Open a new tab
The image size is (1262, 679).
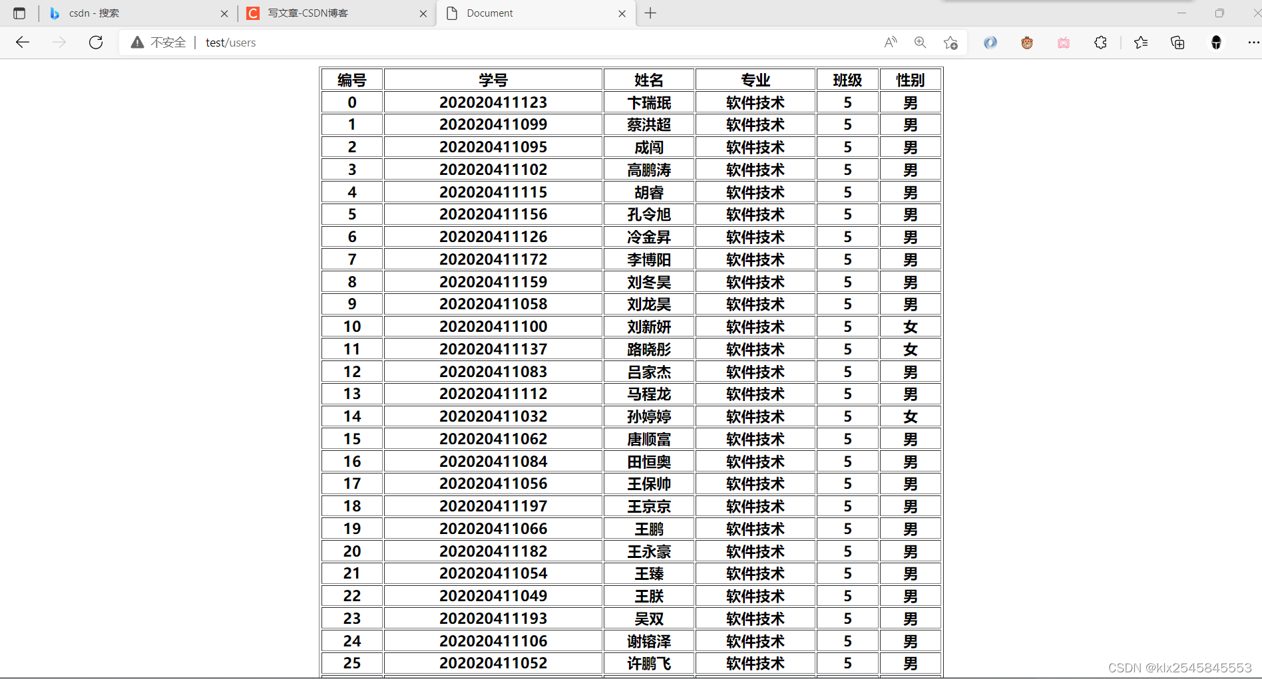coord(650,13)
